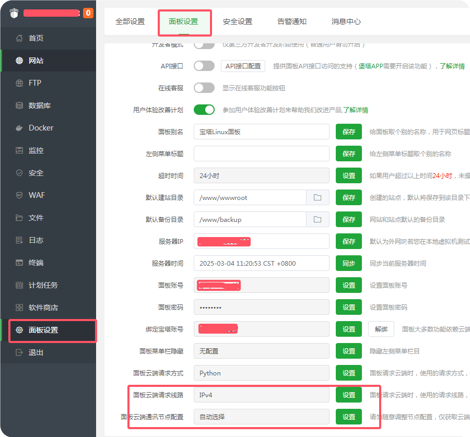470x437 pixels.
Task: Click 设置 for 绑定宝塔账号
Action: 349,329
